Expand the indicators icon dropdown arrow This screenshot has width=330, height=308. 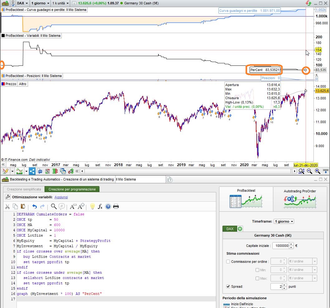point(26,171)
